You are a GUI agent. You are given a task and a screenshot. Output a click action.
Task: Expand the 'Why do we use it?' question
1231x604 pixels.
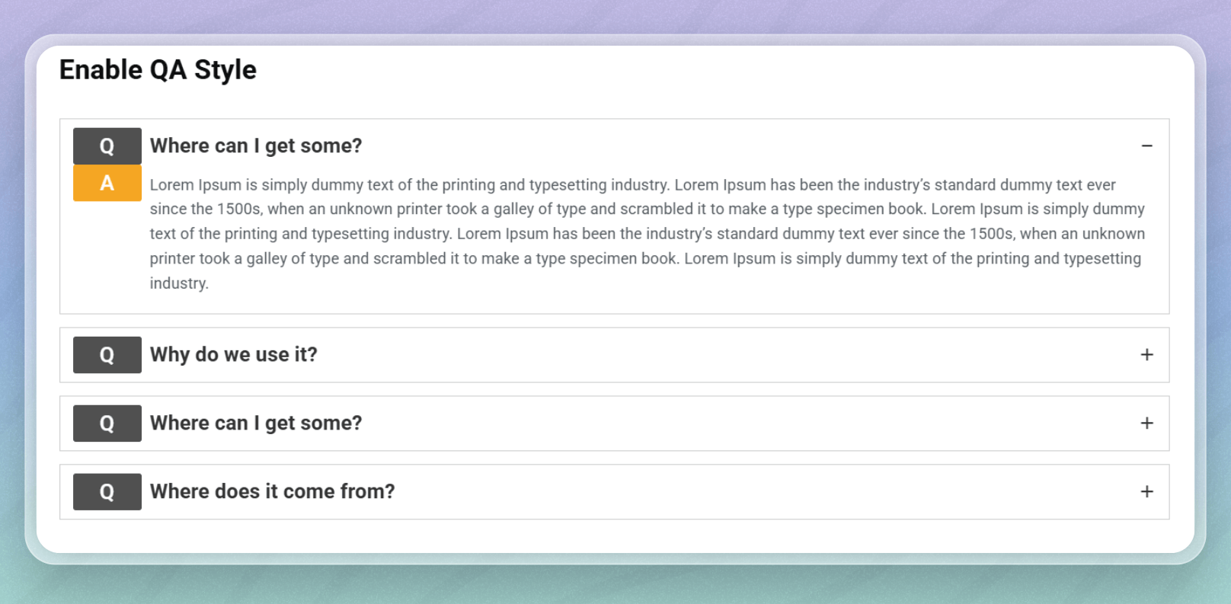tap(1146, 355)
